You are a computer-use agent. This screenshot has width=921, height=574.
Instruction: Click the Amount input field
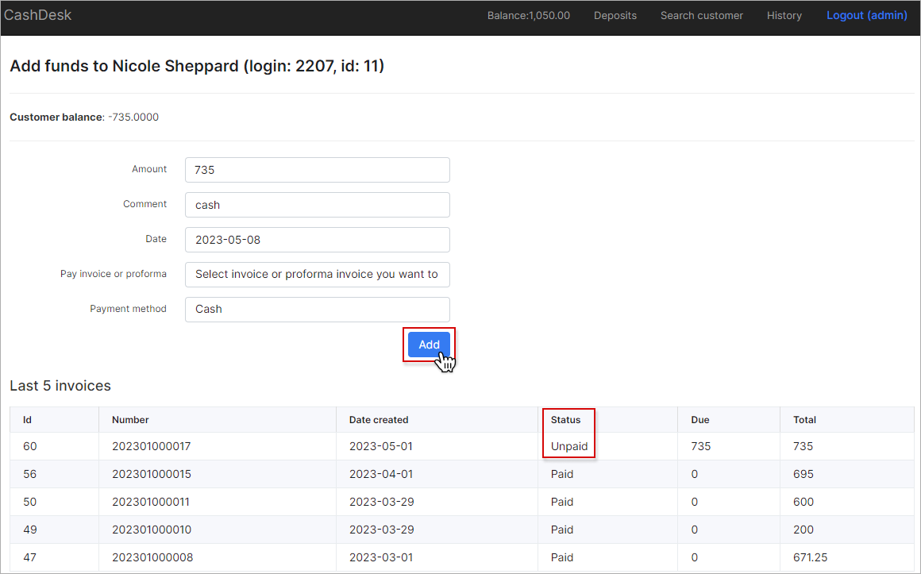pyautogui.click(x=317, y=170)
